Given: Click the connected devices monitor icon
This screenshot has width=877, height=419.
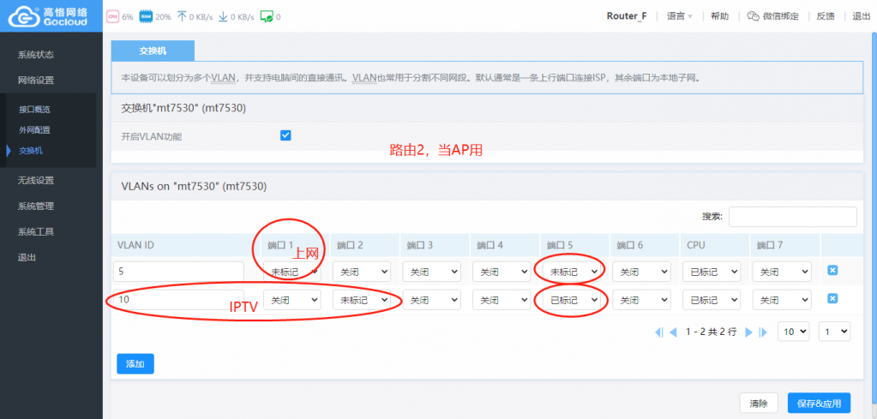Looking at the screenshot, I should [266, 16].
